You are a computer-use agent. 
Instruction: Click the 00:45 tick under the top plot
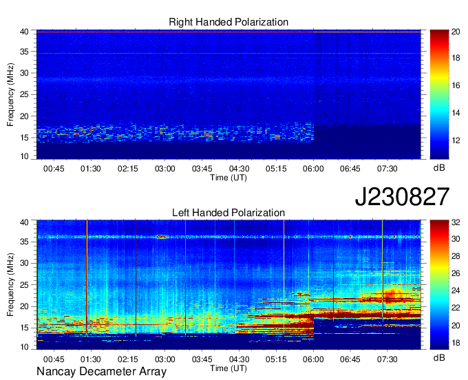54,169
